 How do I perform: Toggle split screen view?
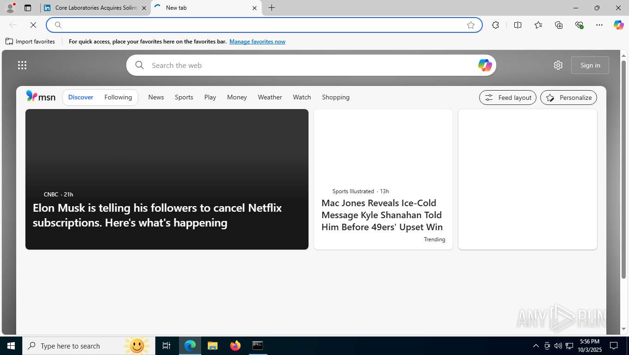(518, 25)
